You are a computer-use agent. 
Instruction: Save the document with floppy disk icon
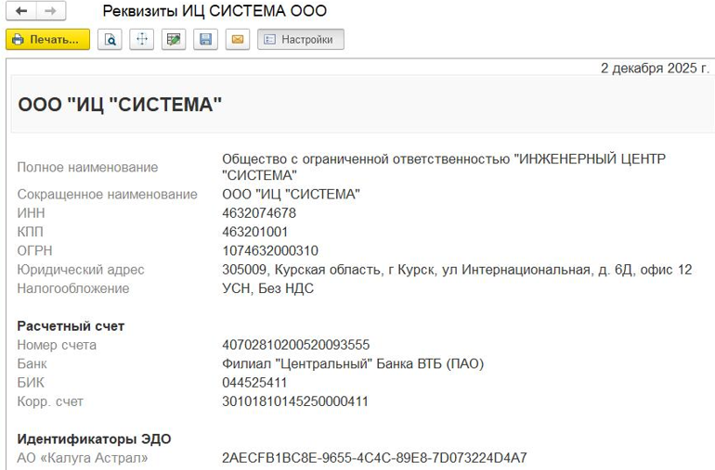pyautogui.click(x=206, y=40)
